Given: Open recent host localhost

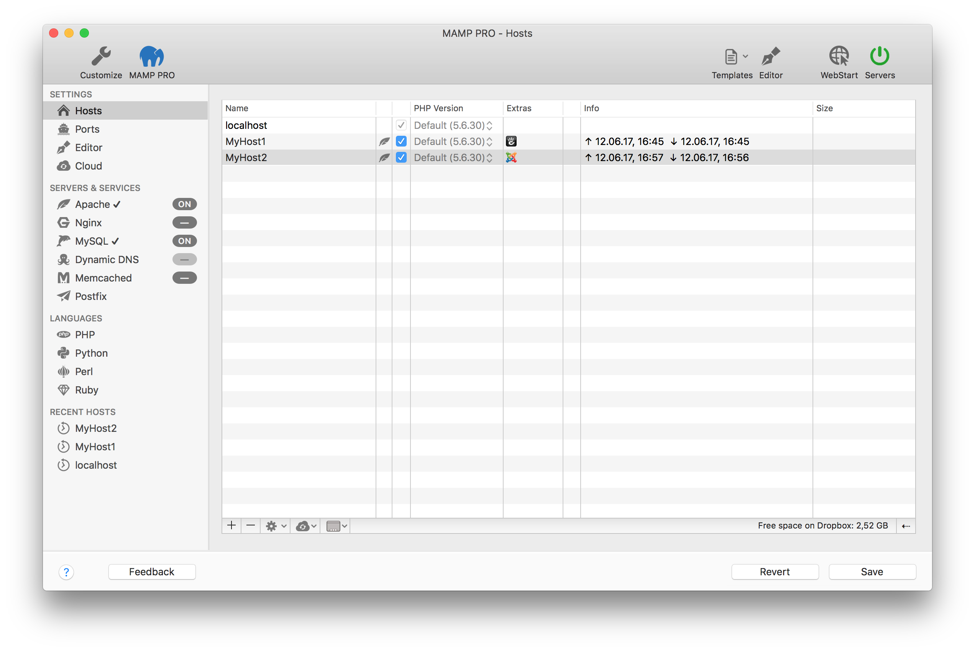Looking at the screenshot, I should 125,465.
